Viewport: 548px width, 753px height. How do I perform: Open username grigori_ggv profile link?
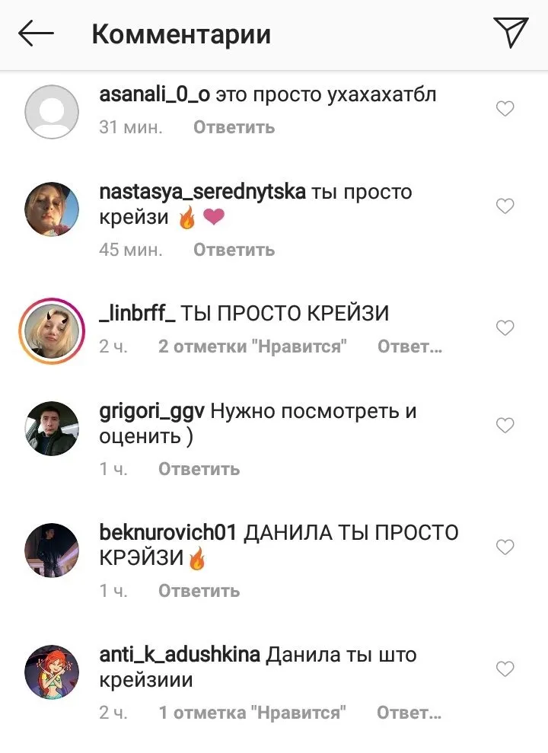[151, 412]
